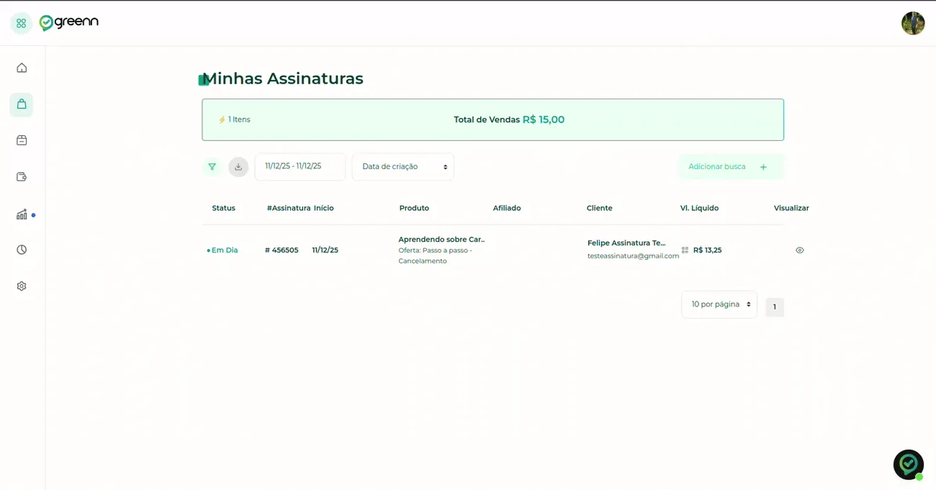Open the clock history sidebar icon
Image resolution: width=936 pixels, height=490 pixels.
coord(22,250)
